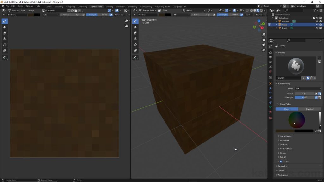Select the Clone brush tool
This screenshot has height=182, width=324.
(4, 38)
